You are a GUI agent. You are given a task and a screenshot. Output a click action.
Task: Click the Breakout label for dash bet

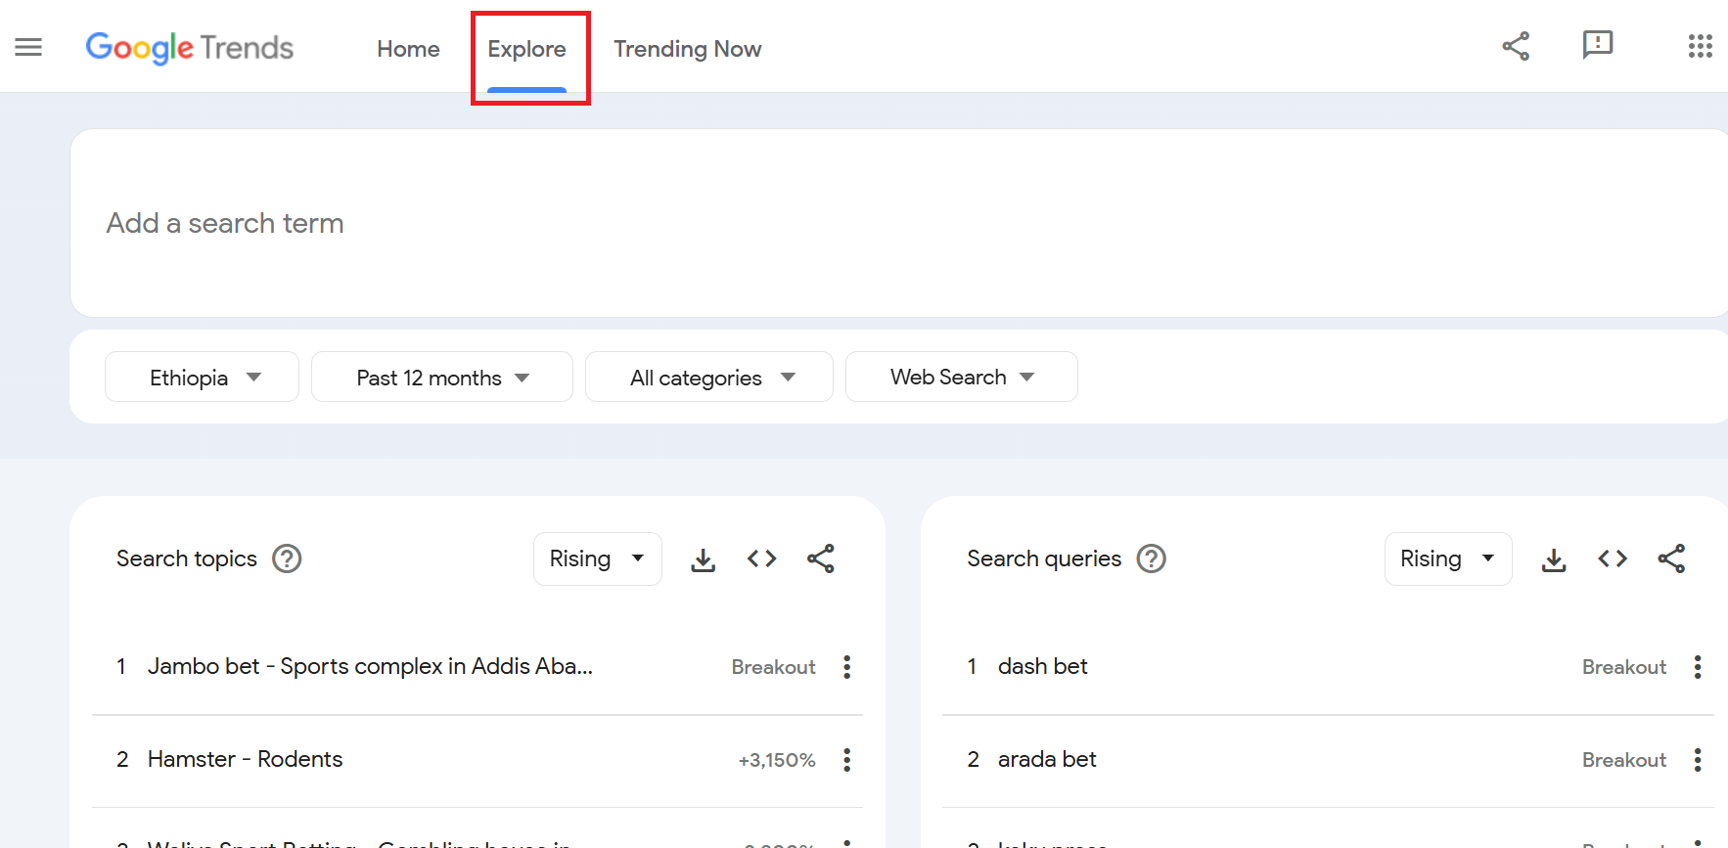pyautogui.click(x=1624, y=667)
